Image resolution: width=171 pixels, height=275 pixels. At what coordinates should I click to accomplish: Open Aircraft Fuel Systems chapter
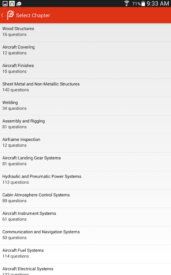(85, 254)
